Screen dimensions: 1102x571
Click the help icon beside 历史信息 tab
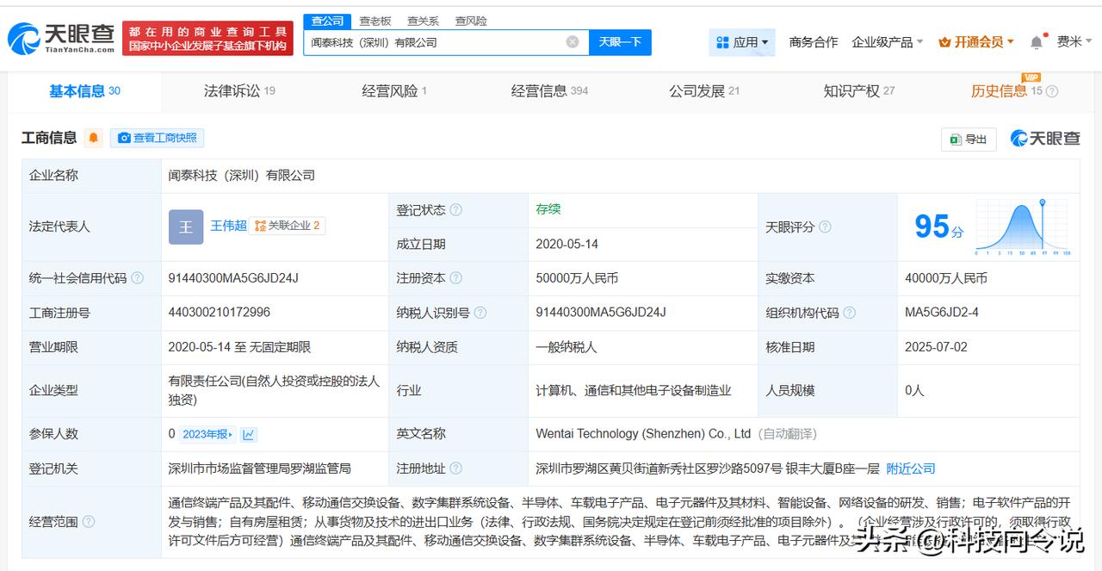1052,91
